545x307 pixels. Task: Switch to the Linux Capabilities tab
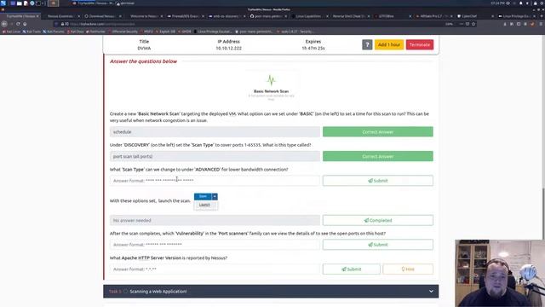[309, 16]
